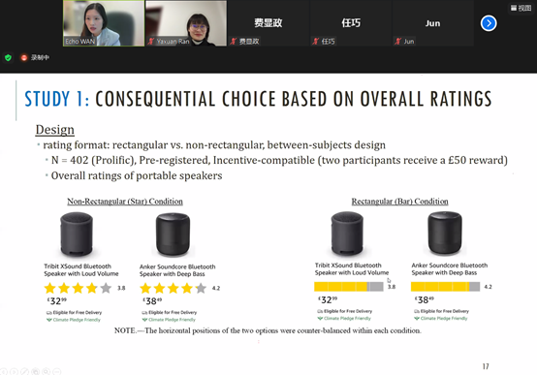Click the muted microphone icon beside Yaxuan Ran

coord(150,42)
